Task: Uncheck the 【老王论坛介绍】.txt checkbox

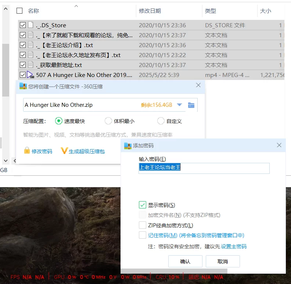Action: tap(23, 45)
